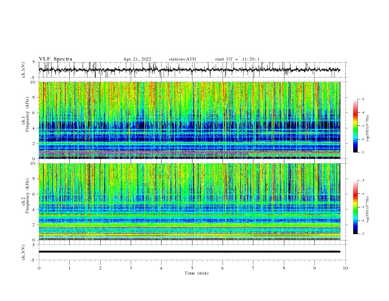Click time axis tick label "6"
Screen dimensions: 389x301
click(x=222, y=268)
